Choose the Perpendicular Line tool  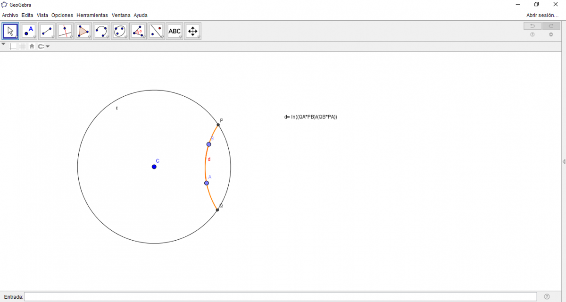[x=65, y=31]
